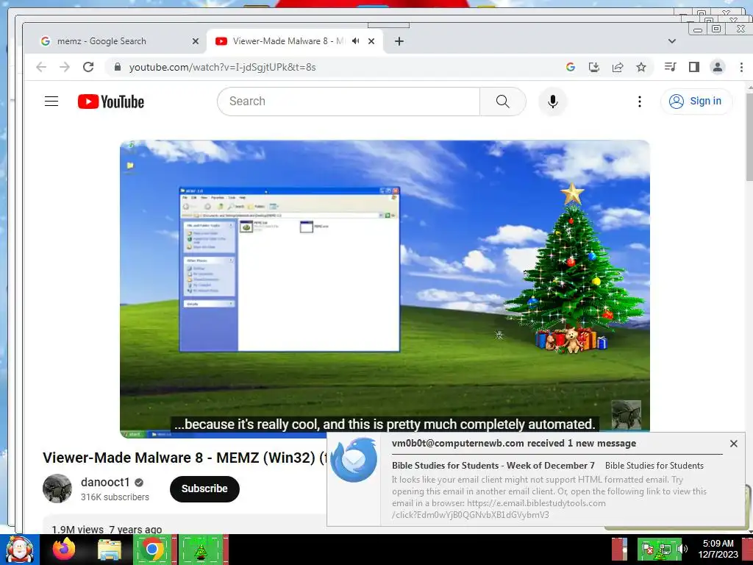Click the channel watermark in the video corner
The image size is (753, 565).
point(627,415)
